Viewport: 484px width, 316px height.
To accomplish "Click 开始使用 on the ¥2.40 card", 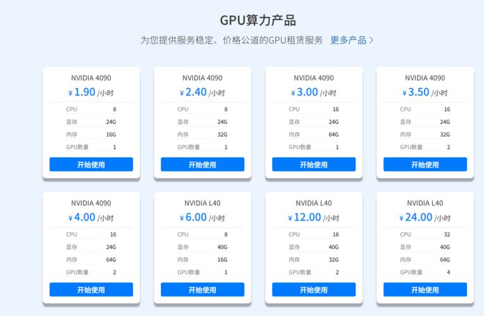I will coord(202,164).
